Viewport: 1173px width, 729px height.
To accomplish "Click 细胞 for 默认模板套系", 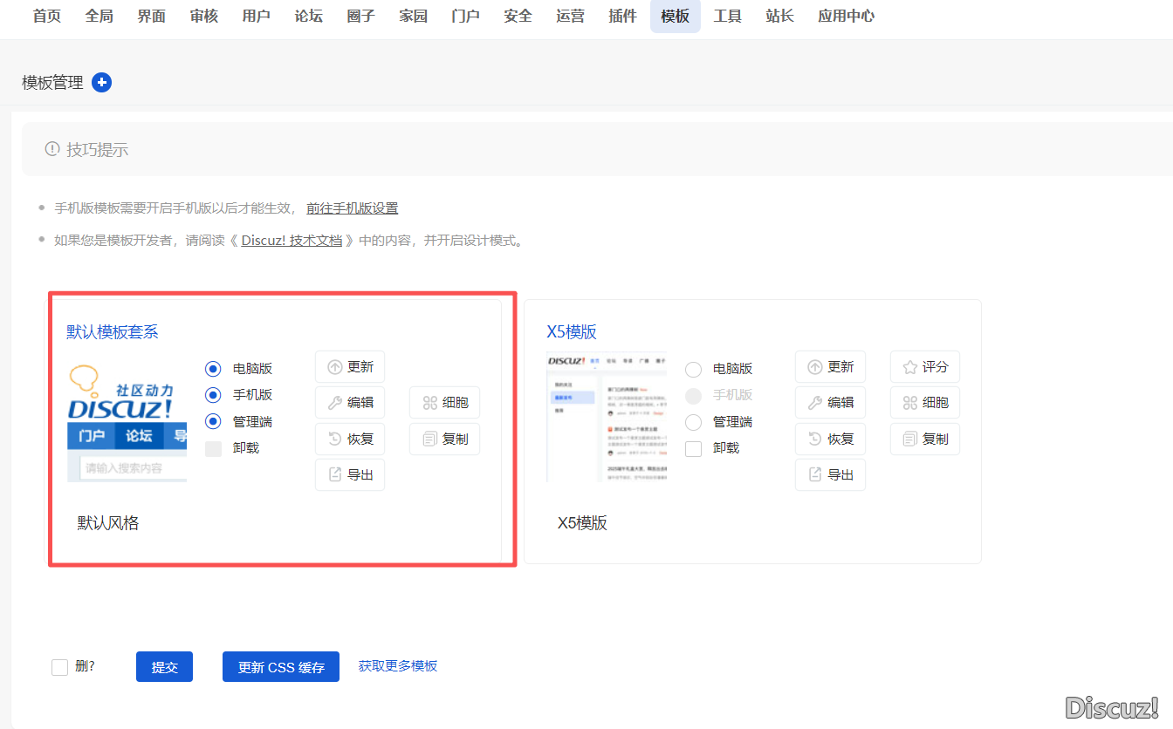I will (445, 403).
